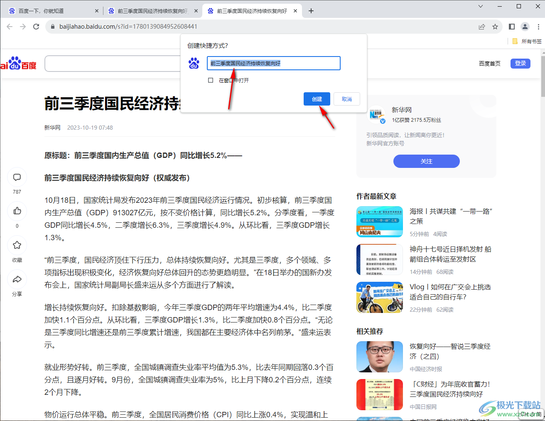Bookmark page with the star icon
Image resolution: width=545 pixels, height=421 pixels.
click(x=495, y=27)
